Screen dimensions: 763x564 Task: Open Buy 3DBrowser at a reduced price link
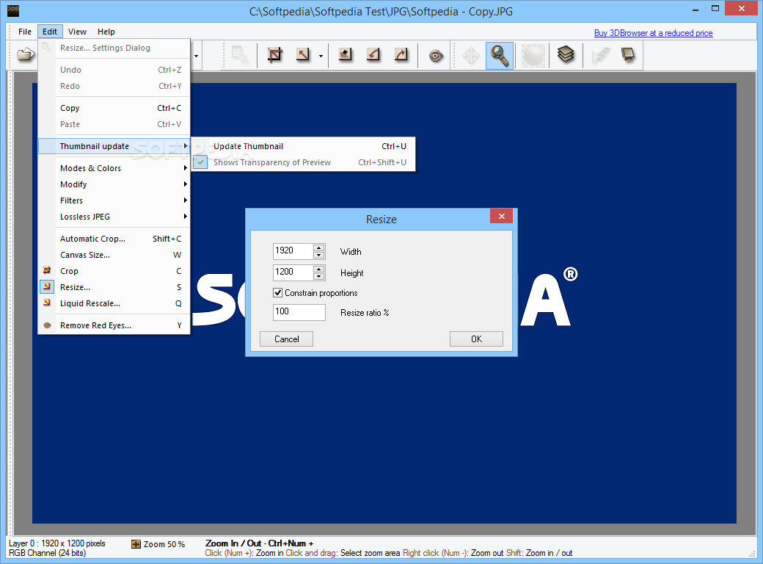(654, 33)
